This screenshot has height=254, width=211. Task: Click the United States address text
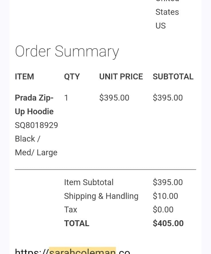pyautogui.click(x=167, y=7)
